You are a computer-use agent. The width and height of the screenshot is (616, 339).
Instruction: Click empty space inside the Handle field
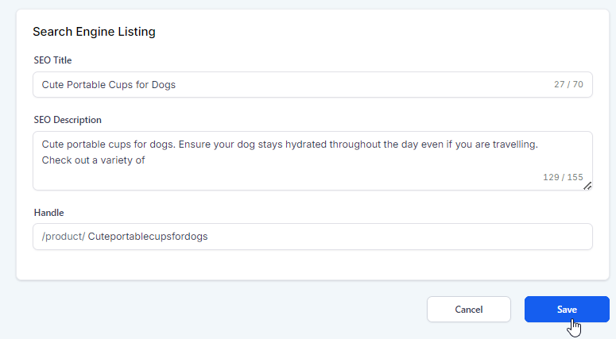coord(397,236)
